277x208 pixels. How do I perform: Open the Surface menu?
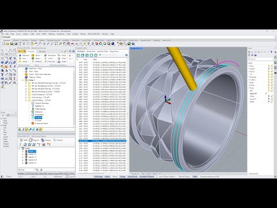[x=25, y=34]
